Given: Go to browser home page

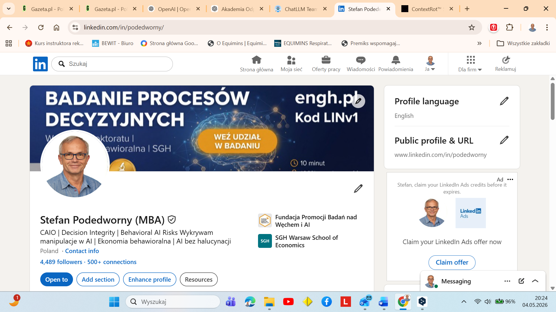Looking at the screenshot, I should (56, 27).
